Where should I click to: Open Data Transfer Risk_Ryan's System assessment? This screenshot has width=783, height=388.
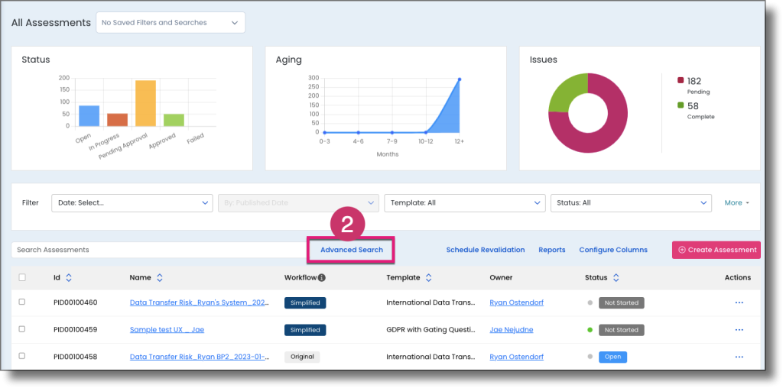coord(200,302)
